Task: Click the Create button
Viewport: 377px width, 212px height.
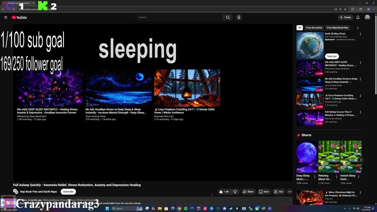Action: [x=345, y=17]
